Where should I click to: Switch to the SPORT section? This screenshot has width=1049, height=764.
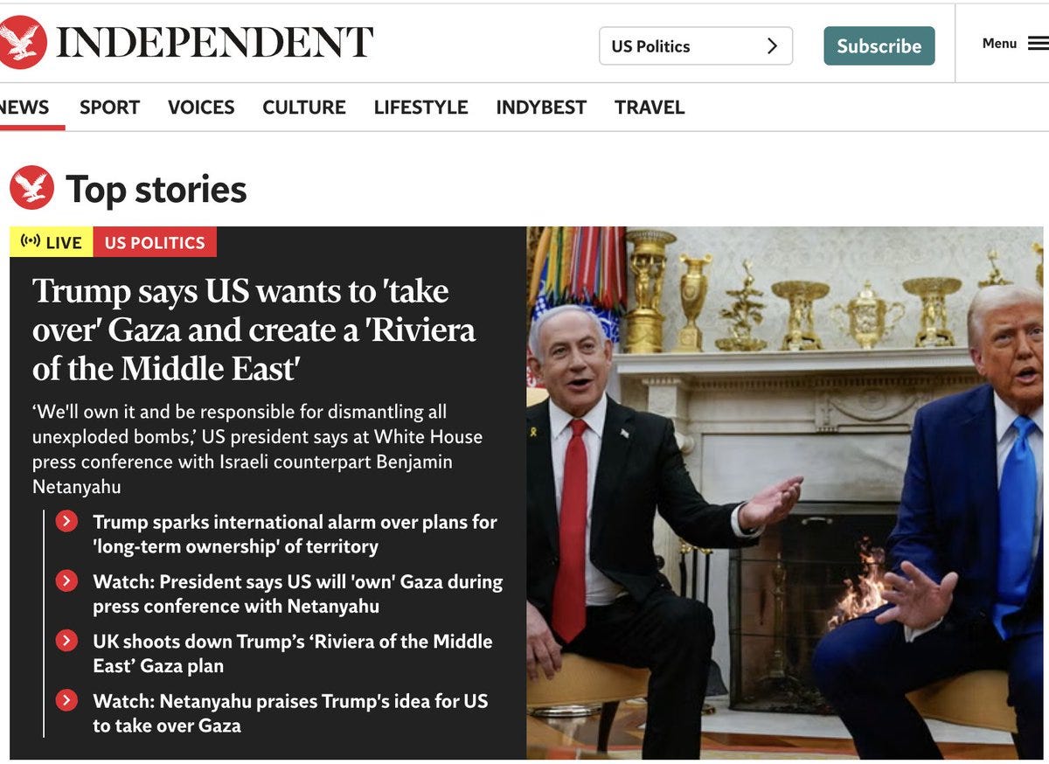pyautogui.click(x=109, y=108)
